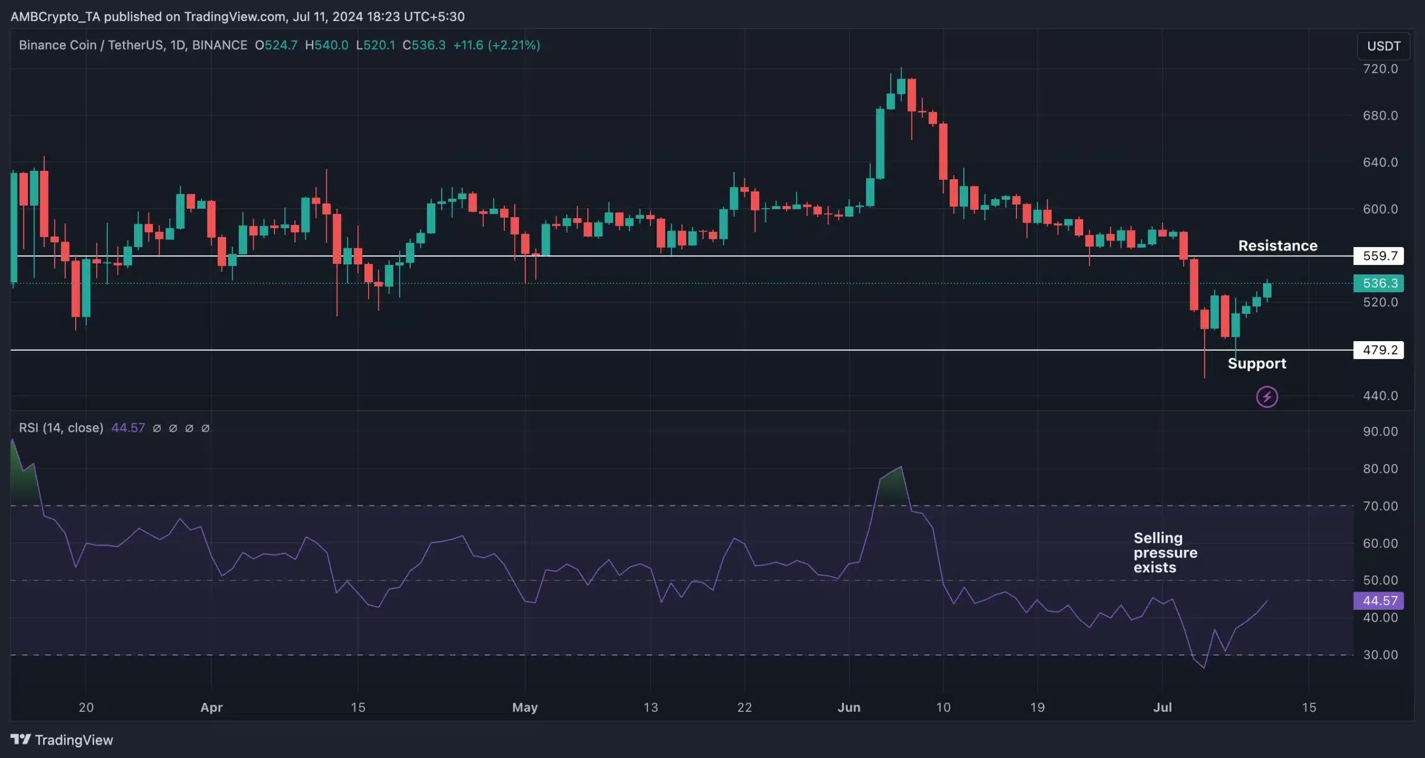The width and height of the screenshot is (1425, 758).
Task: Click the 30.00 RSI axis label
Action: tap(1380, 655)
